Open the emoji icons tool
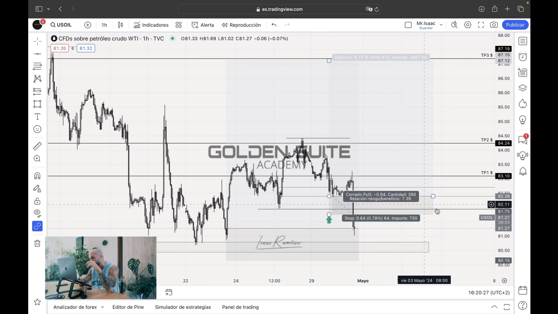 37,129
